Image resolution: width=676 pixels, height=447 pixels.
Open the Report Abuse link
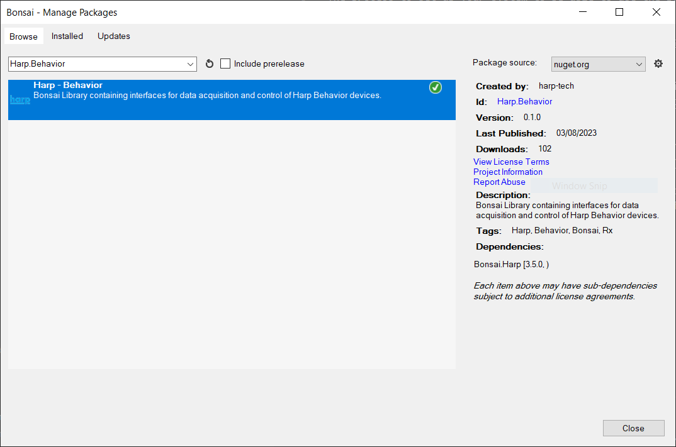coord(499,182)
